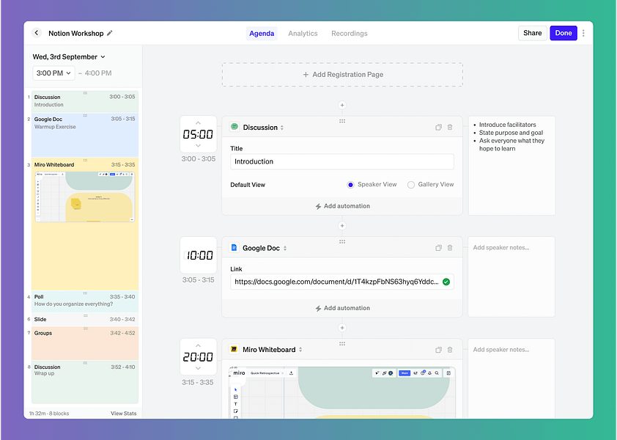
Task: Decrease Miro Whiteboard timer with down arrow
Action: pos(198,368)
